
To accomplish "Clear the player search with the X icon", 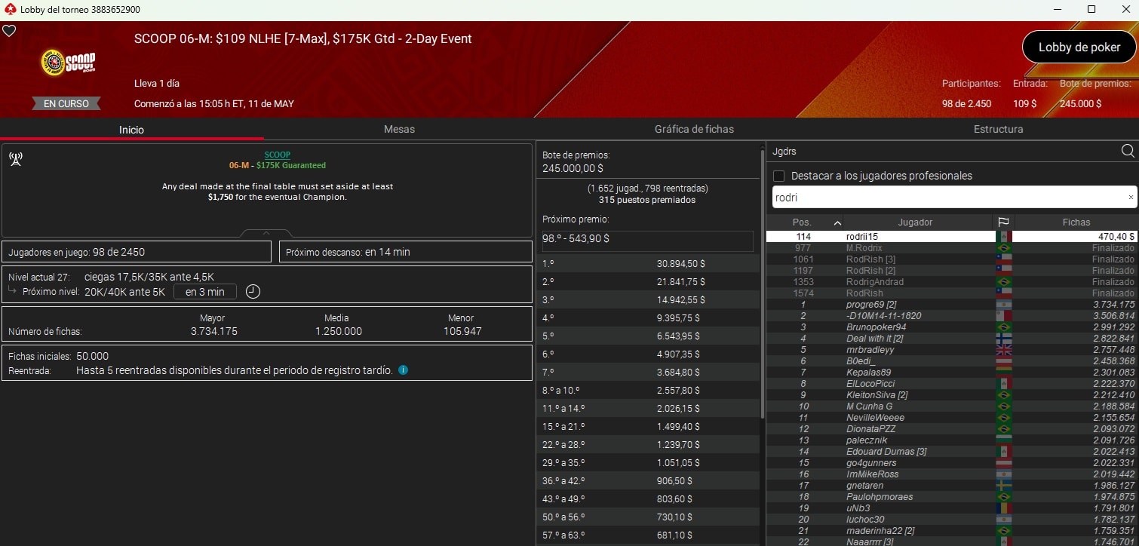I will tap(1130, 197).
